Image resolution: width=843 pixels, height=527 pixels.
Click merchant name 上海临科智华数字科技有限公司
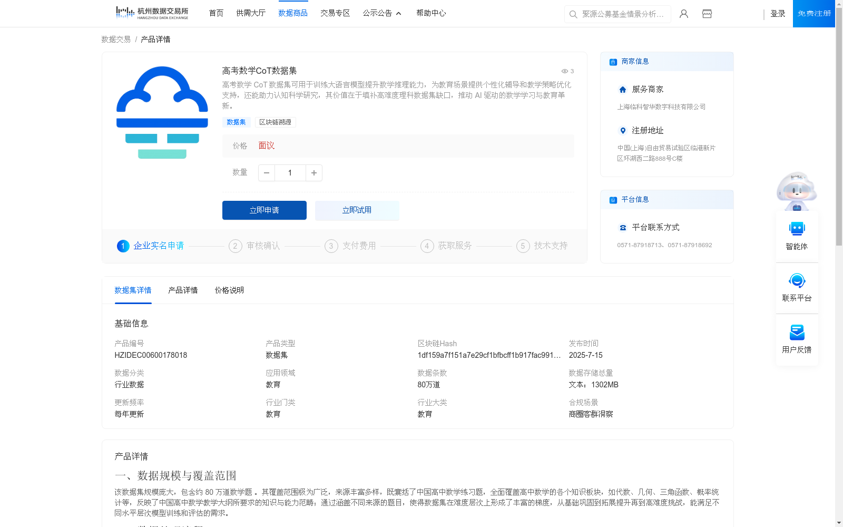tap(661, 107)
